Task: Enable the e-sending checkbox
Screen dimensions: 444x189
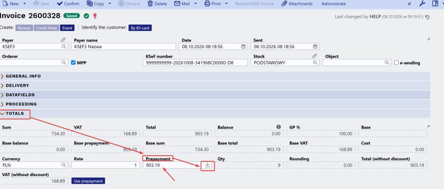Action: tap(397, 63)
